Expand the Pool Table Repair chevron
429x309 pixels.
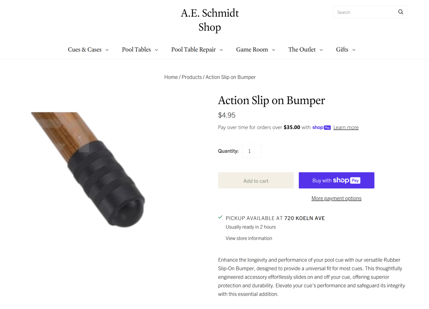click(221, 50)
